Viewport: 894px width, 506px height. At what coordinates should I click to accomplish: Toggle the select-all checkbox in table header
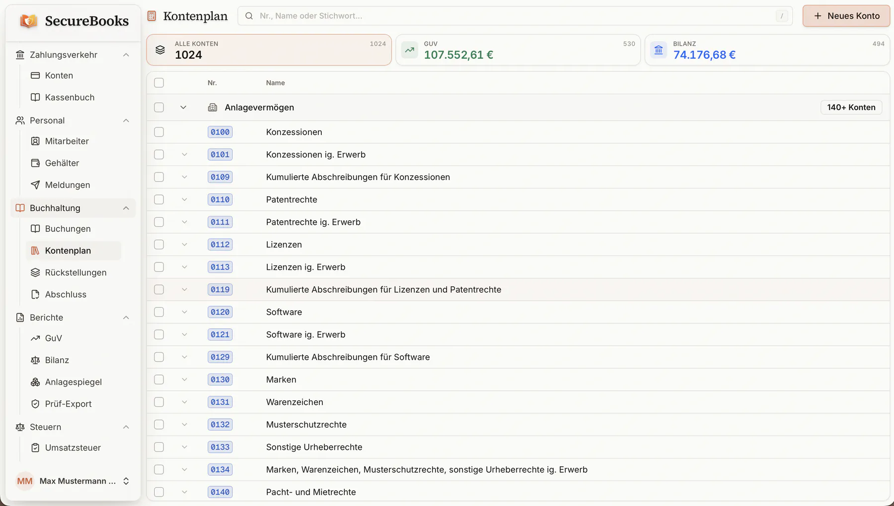tap(159, 83)
